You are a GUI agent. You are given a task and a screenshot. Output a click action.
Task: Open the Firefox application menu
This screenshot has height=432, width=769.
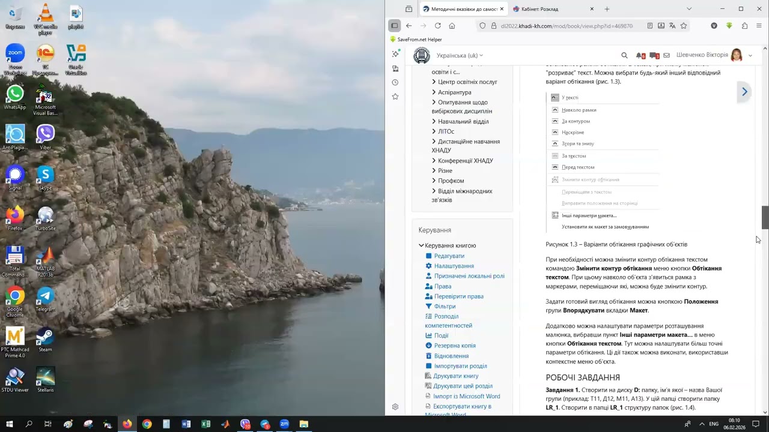[x=759, y=26]
